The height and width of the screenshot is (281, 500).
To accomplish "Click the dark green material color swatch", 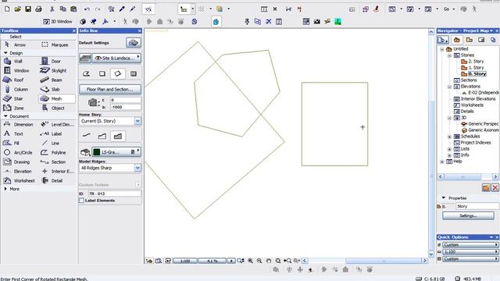I will 97,152.
